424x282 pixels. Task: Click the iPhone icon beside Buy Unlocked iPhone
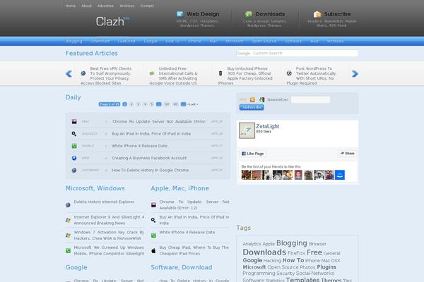coord(220,73)
